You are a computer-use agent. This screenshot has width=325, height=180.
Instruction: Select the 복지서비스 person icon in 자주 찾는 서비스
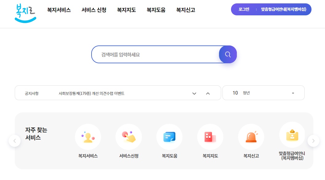(x=88, y=137)
